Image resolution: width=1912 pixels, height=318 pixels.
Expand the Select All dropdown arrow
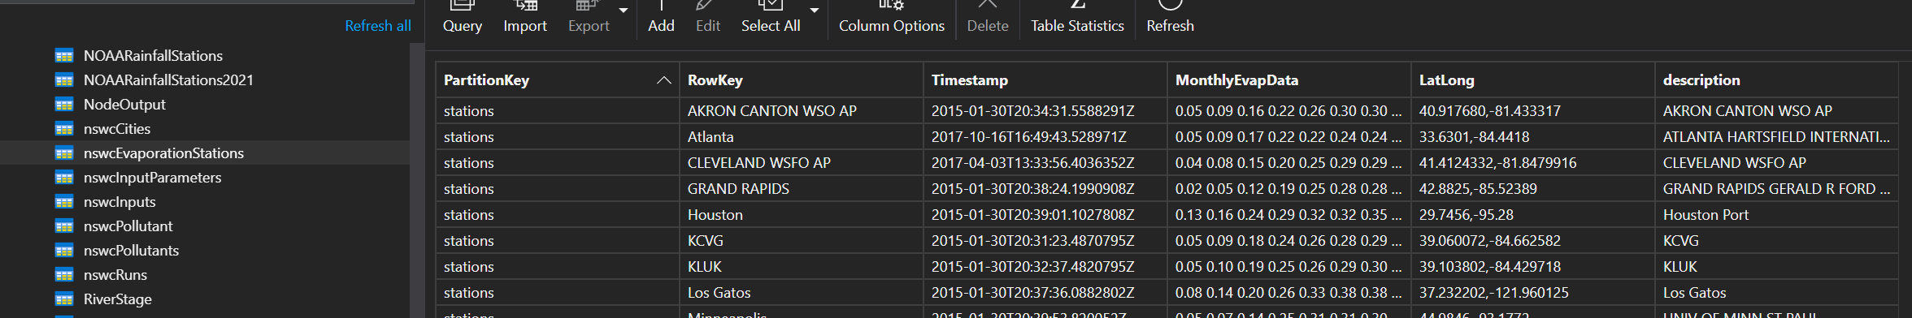pos(815,11)
